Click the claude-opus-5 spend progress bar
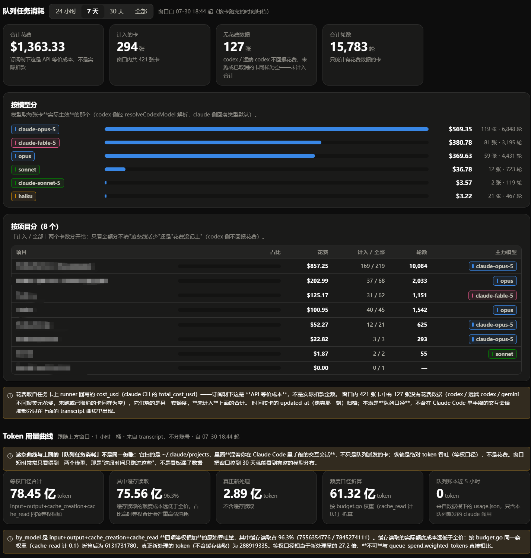 pyautogui.click(x=266, y=129)
